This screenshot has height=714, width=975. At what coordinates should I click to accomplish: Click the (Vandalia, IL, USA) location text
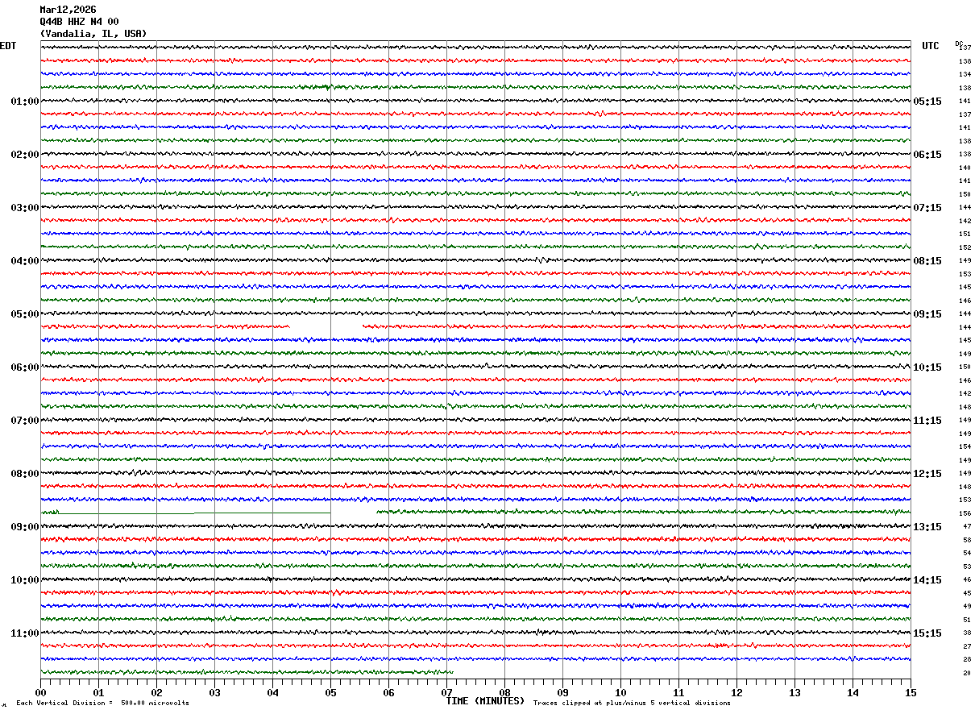93,34
